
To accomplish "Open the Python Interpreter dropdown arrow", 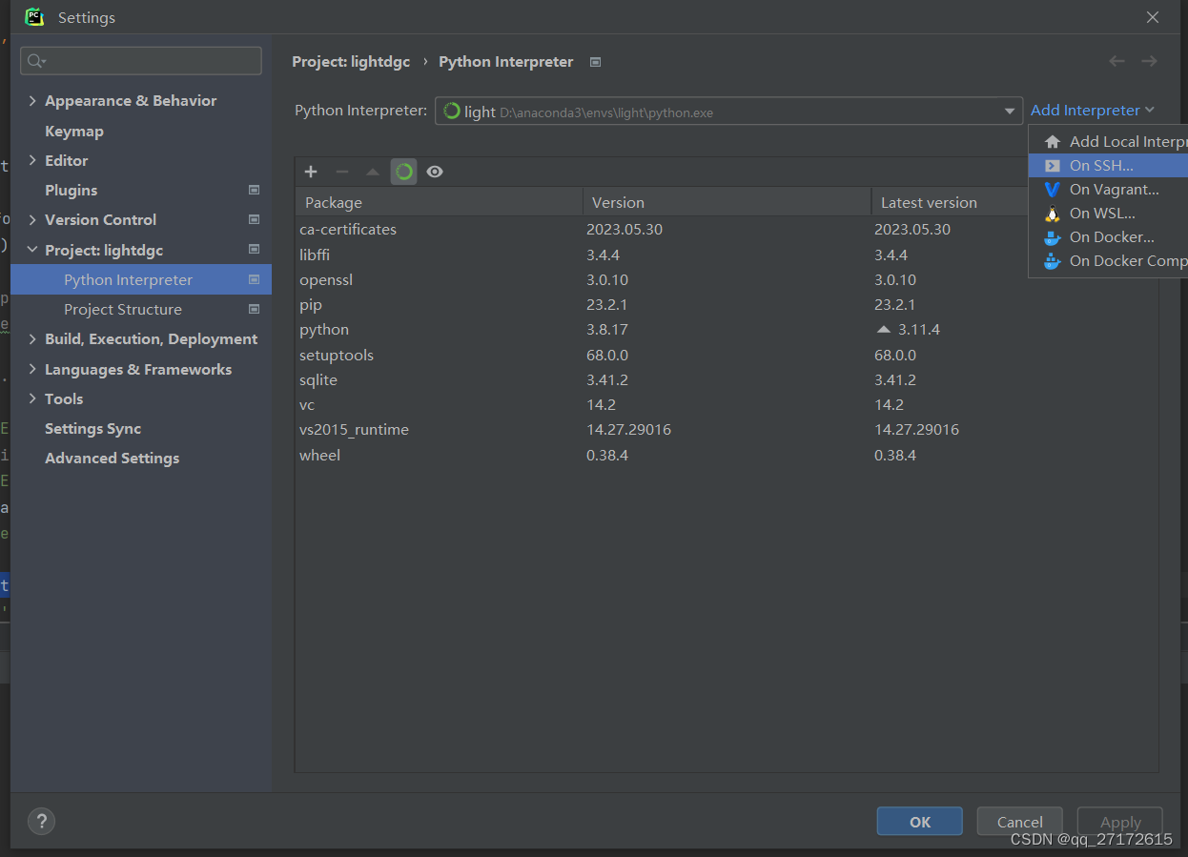I will click(x=1010, y=112).
